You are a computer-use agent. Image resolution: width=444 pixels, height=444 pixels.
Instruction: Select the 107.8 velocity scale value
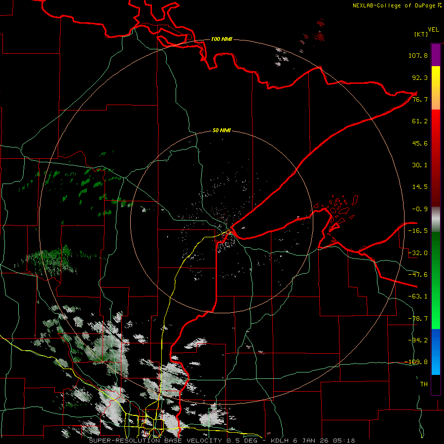tap(418, 55)
